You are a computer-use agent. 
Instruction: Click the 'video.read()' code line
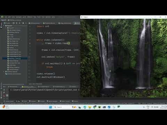(x=56, y=43)
